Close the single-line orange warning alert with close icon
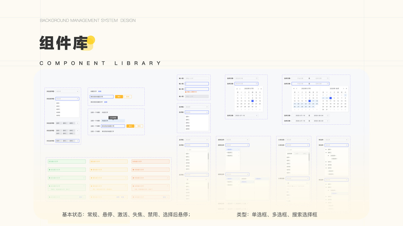This screenshot has width=403, height=226. [x=126, y=178]
